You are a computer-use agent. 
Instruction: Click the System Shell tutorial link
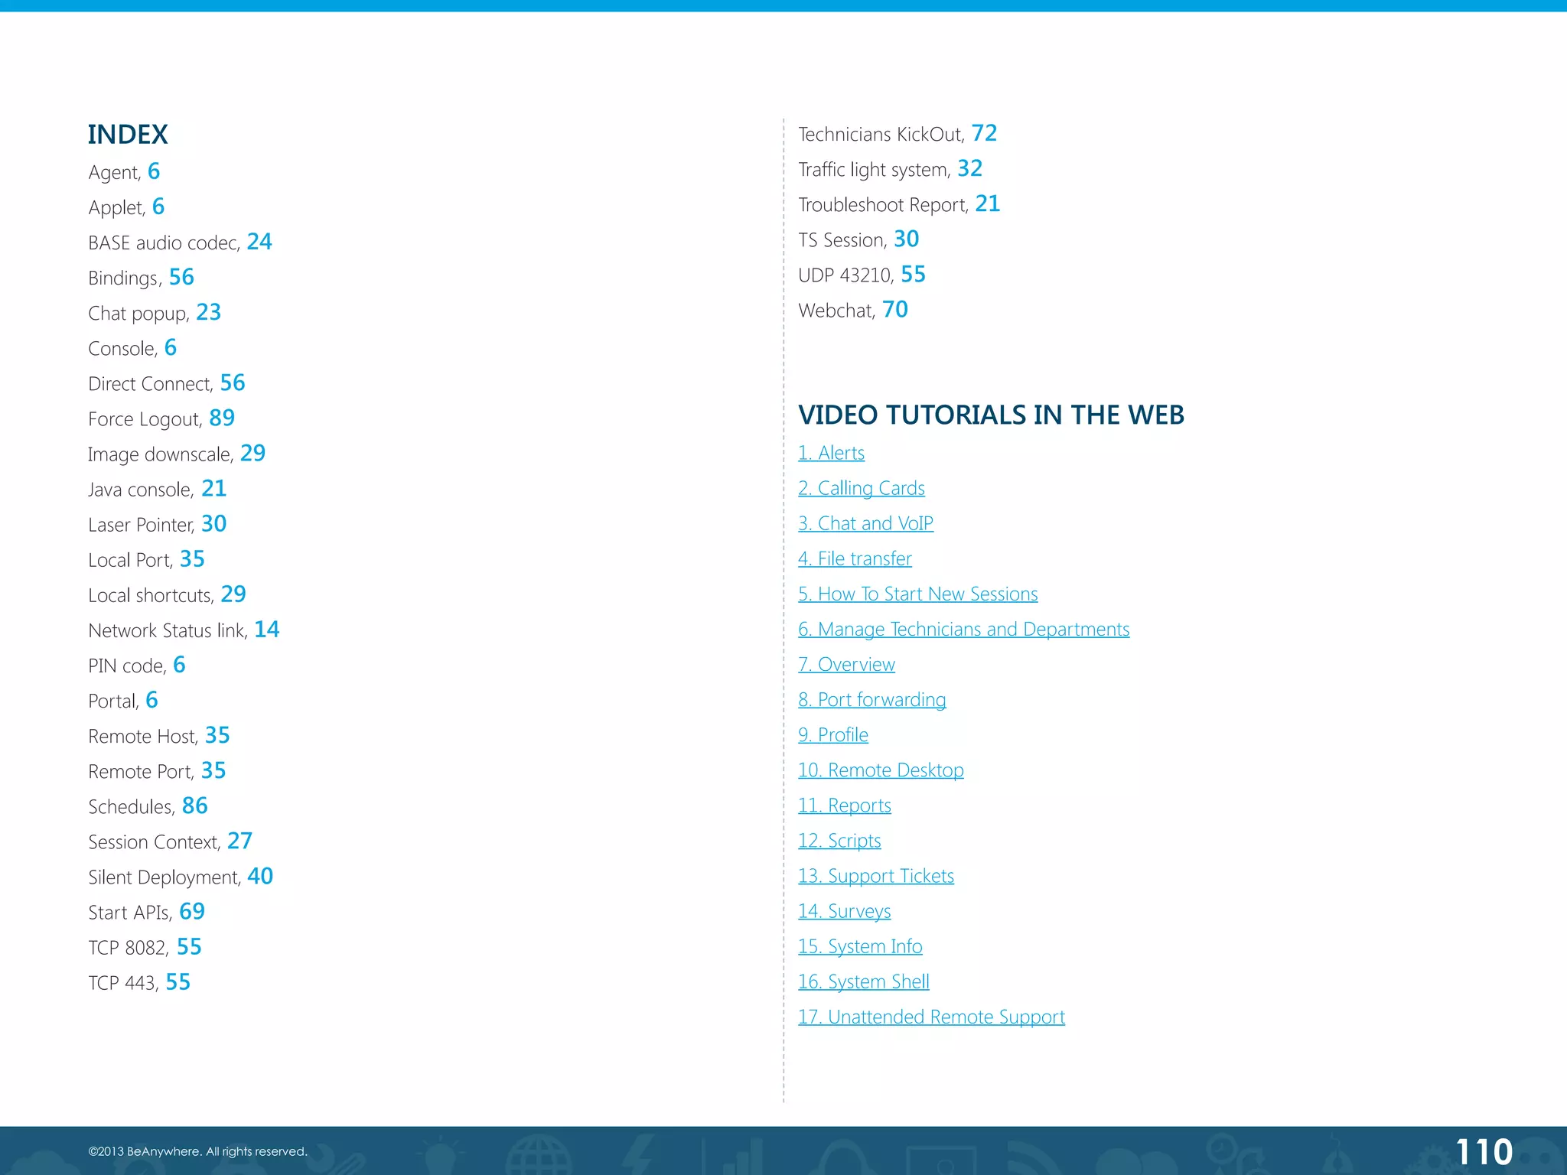click(863, 981)
